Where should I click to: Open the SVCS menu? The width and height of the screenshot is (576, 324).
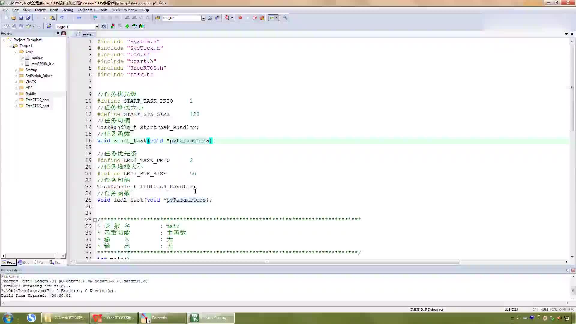[116, 10]
